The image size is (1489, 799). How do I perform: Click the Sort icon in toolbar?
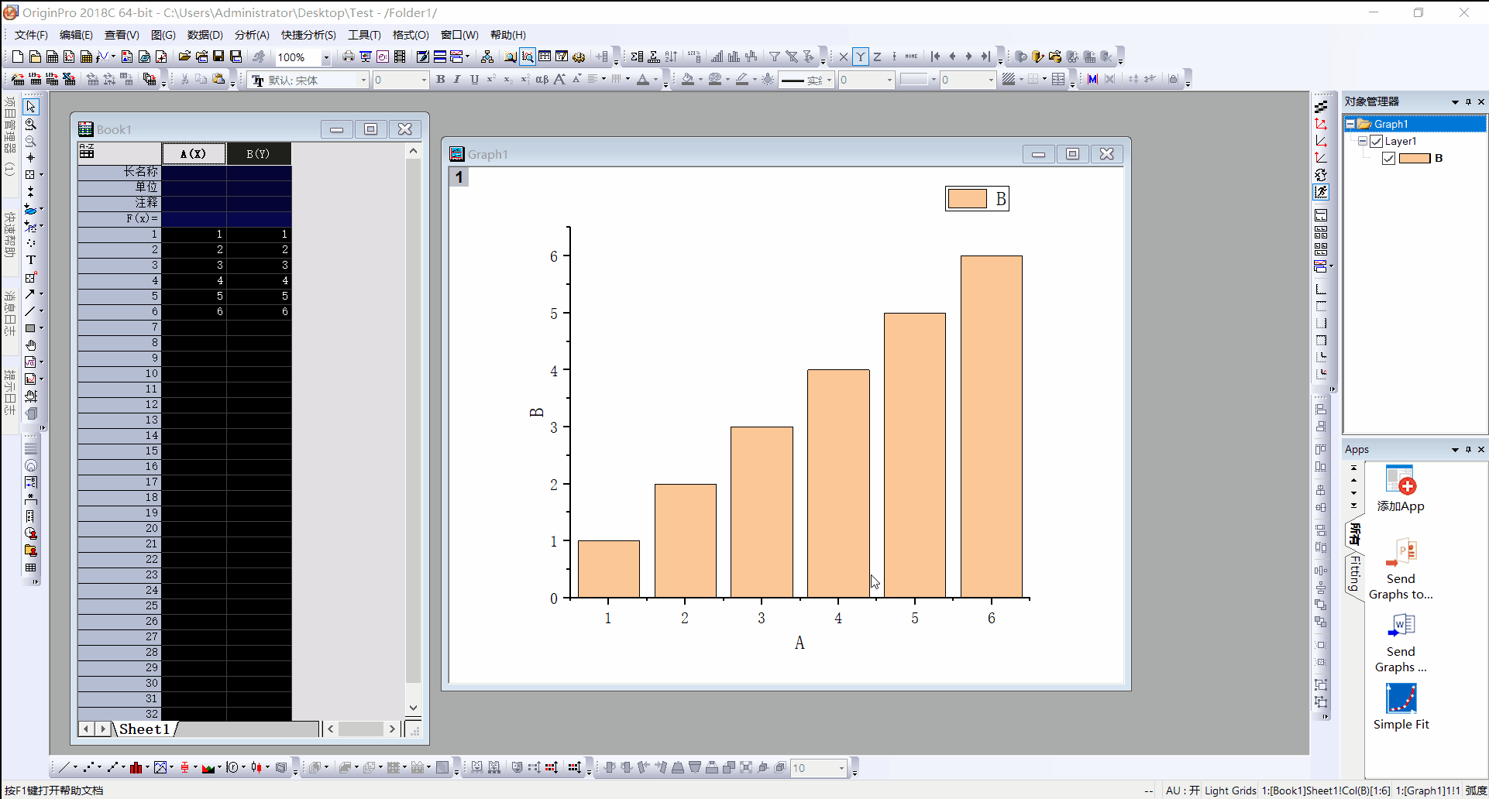671,57
